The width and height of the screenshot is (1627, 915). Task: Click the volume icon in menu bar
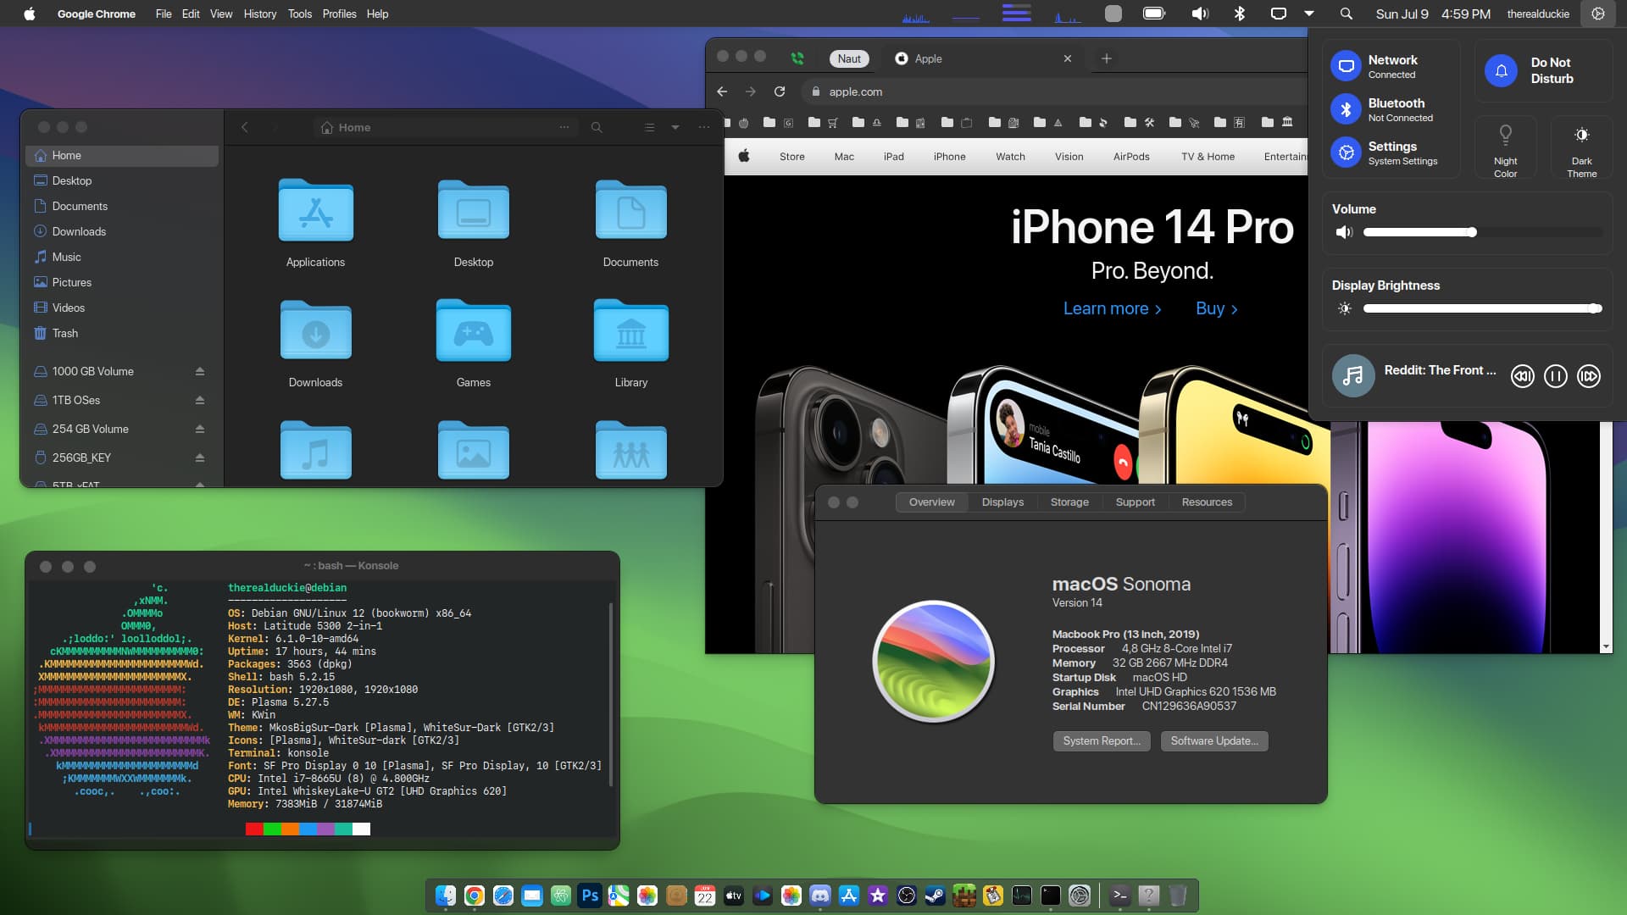tap(1200, 14)
